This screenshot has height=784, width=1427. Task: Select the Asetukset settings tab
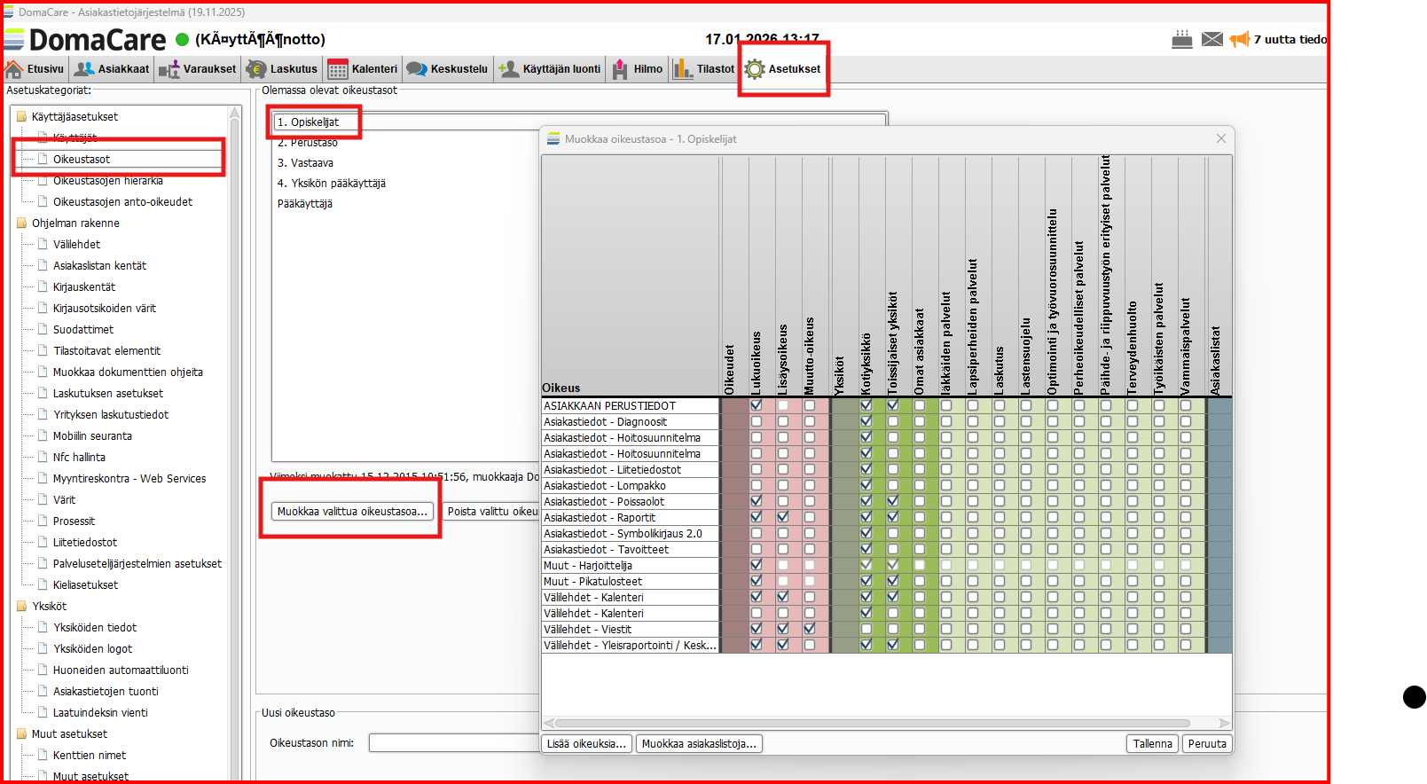[784, 69]
